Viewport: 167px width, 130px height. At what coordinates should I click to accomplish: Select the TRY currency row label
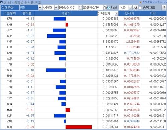[x=9, y=98]
